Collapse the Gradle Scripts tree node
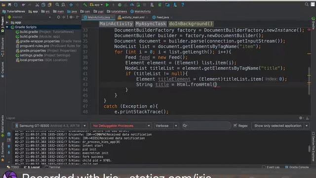 [7, 27]
